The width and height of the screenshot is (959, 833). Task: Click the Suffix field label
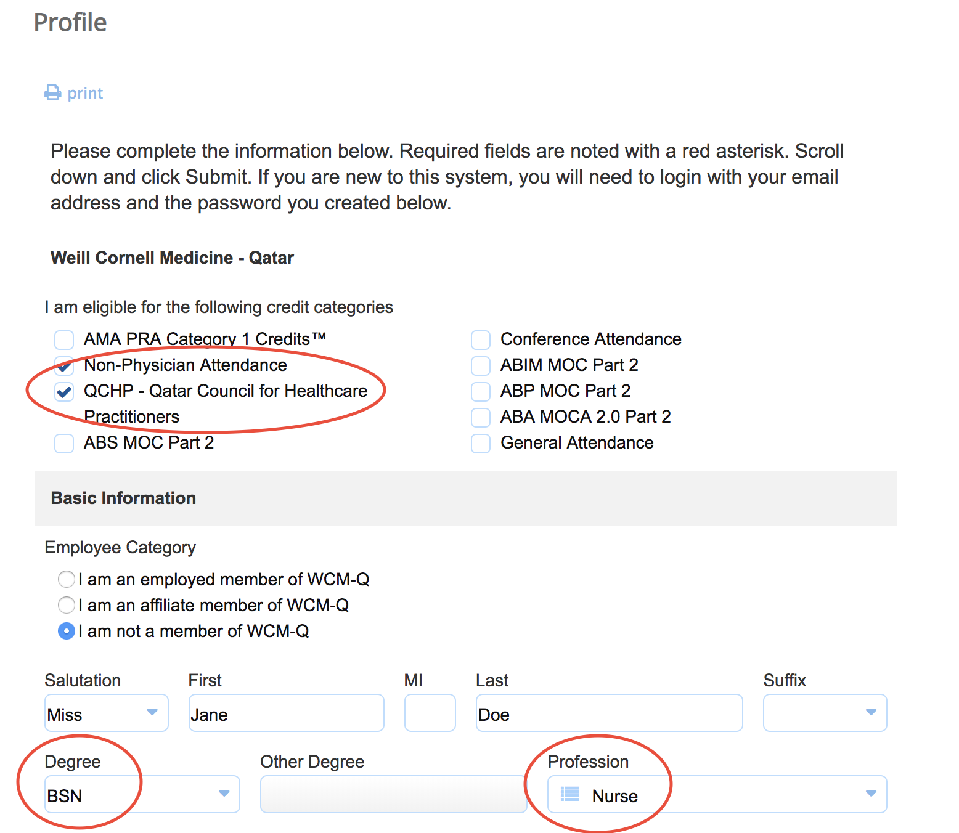(x=785, y=680)
